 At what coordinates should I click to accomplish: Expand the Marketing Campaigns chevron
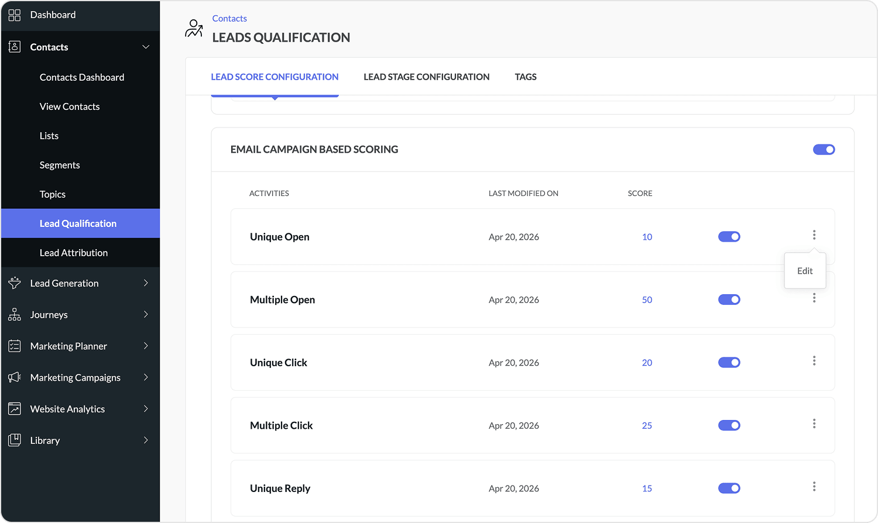click(146, 377)
